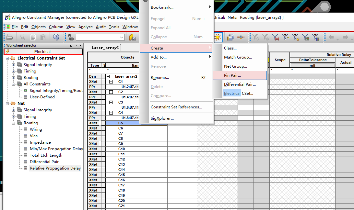Click the binoculars Find icon
354x210 pixels.
71,37
